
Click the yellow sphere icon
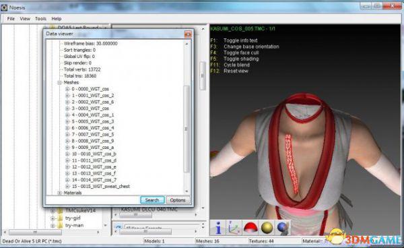coord(267,228)
